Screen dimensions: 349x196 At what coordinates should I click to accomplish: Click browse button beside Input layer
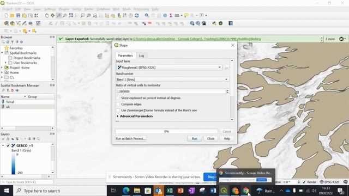pyautogui.click(x=227, y=68)
